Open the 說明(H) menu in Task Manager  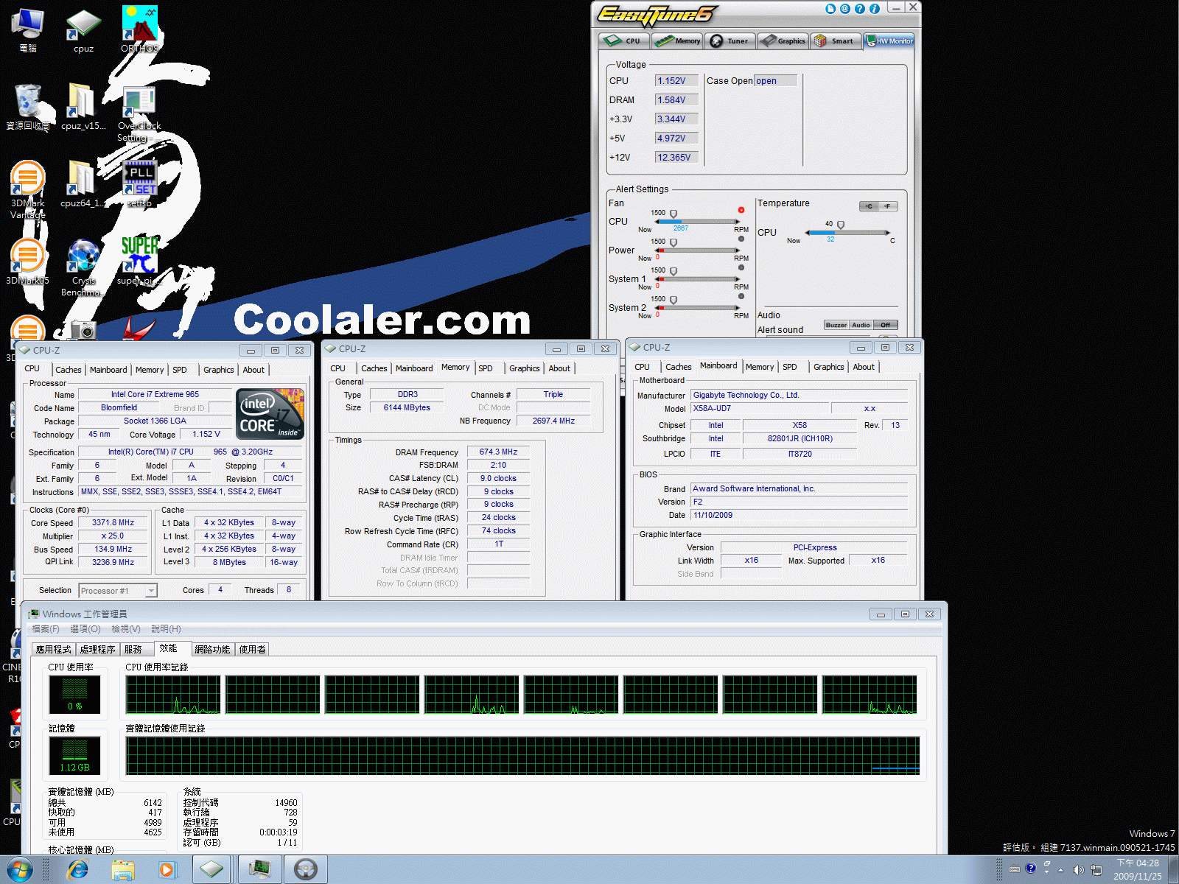coord(166,629)
